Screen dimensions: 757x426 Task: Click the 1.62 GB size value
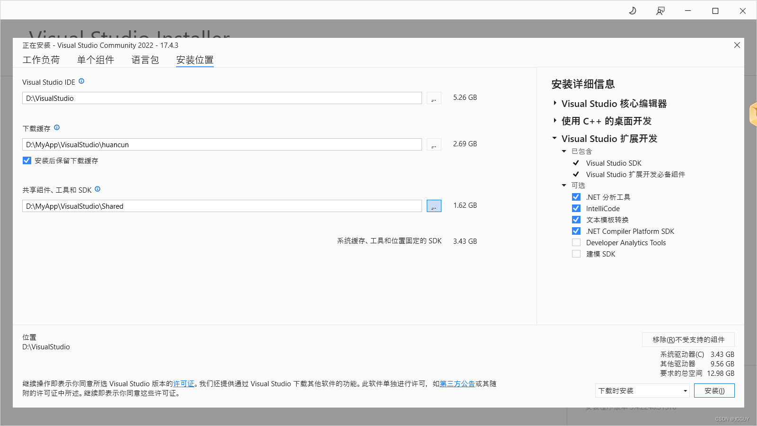(x=465, y=205)
